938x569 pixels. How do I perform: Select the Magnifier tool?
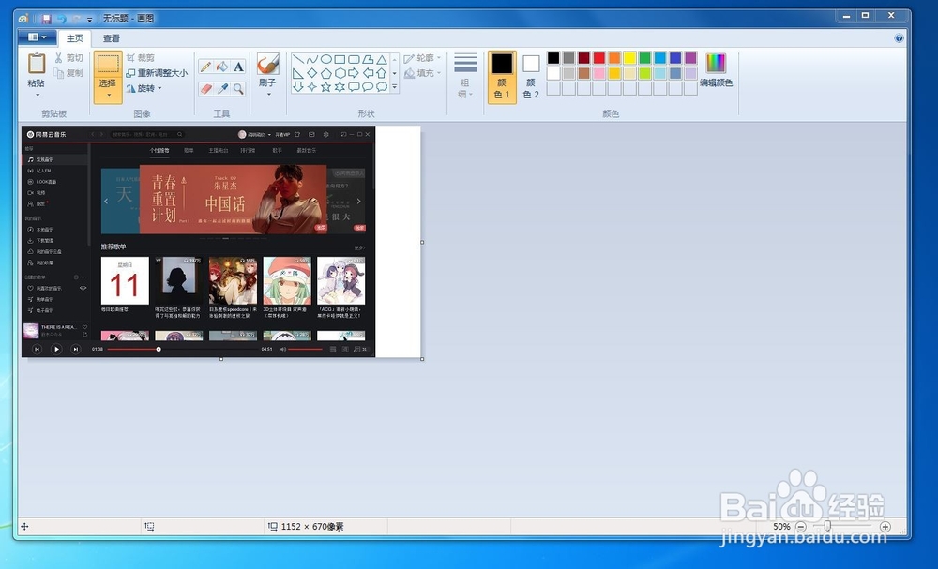[238, 88]
